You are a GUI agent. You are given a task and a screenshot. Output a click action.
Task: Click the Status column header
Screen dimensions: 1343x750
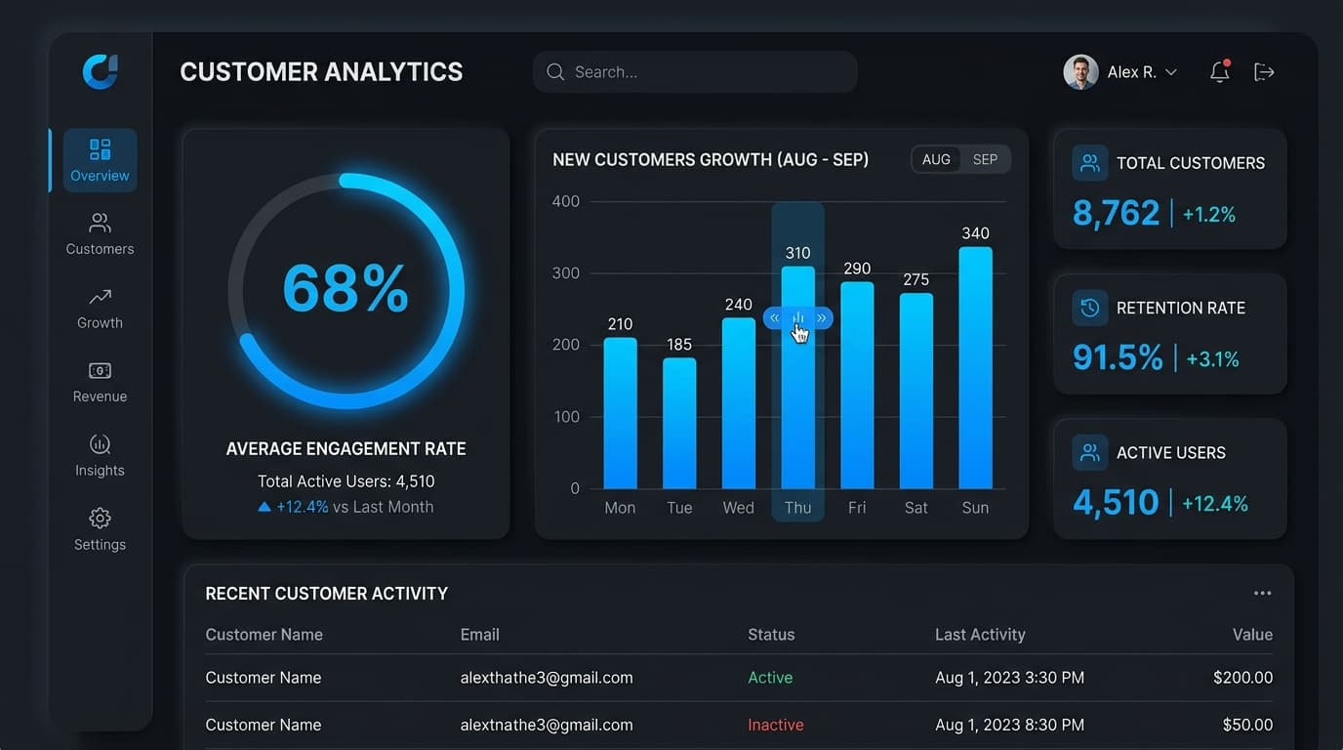click(x=771, y=635)
